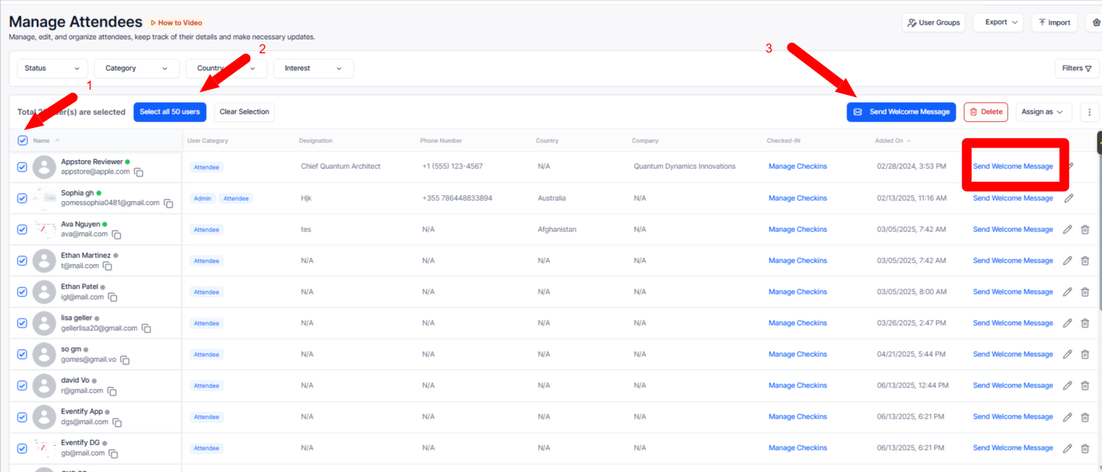The width and height of the screenshot is (1102, 472).
Task: Click the trash icon for Ethan Martinez
Action: click(x=1085, y=261)
